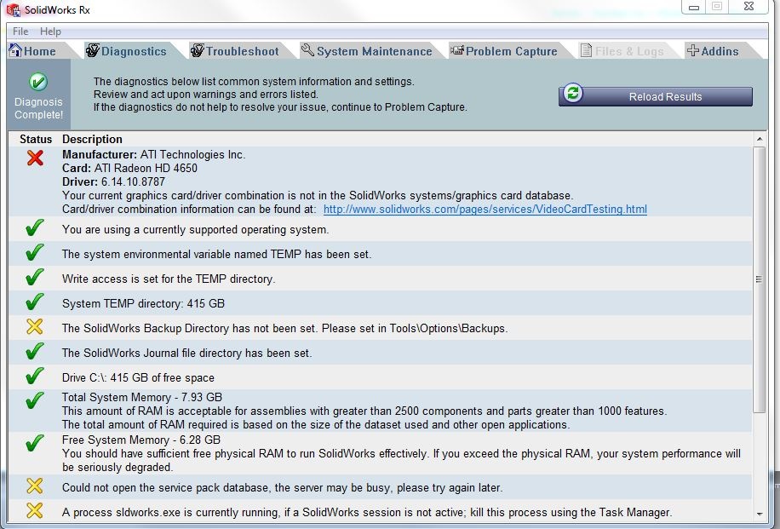This screenshot has width=780, height=529.
Task: Click the wrench icon on System Maintenance tab
Action: click(x=308, y=49)
